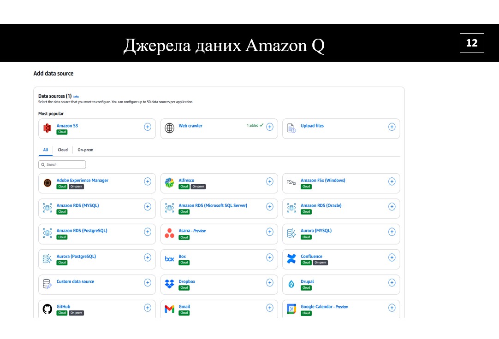Click the plus icon on Web crawler card
The image size is (499, 339).
(270, 127)
